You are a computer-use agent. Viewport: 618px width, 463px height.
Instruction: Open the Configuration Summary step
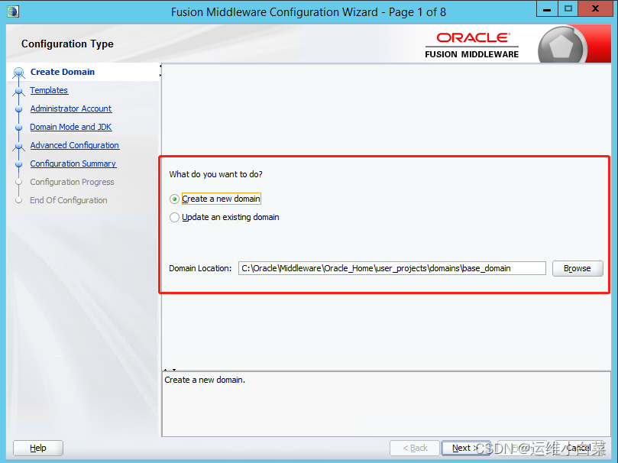pyautogui.click(x=73, y=164)
